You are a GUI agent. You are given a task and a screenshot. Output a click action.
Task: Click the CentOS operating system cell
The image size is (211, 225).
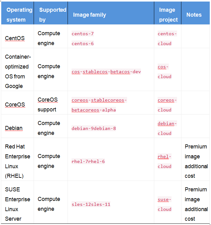click(x=15, y=38)
